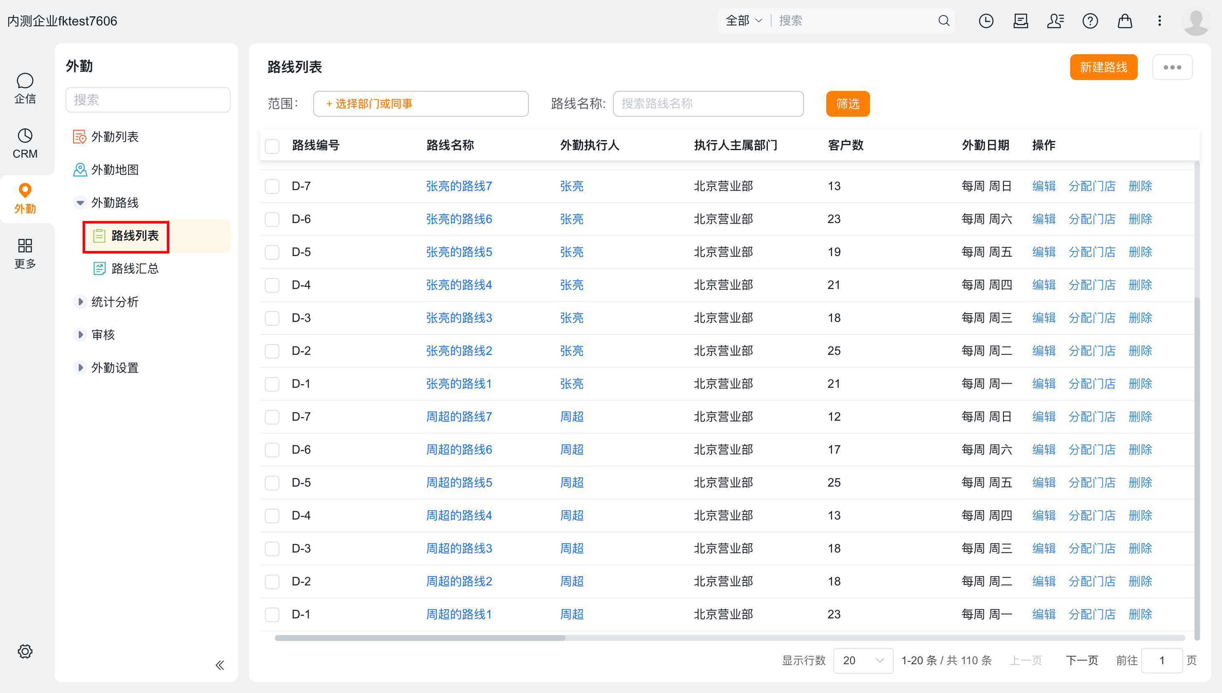The image size is (1222, 693).
Task: Open 路线汇总 in the side tree
Action: [126, 269]
